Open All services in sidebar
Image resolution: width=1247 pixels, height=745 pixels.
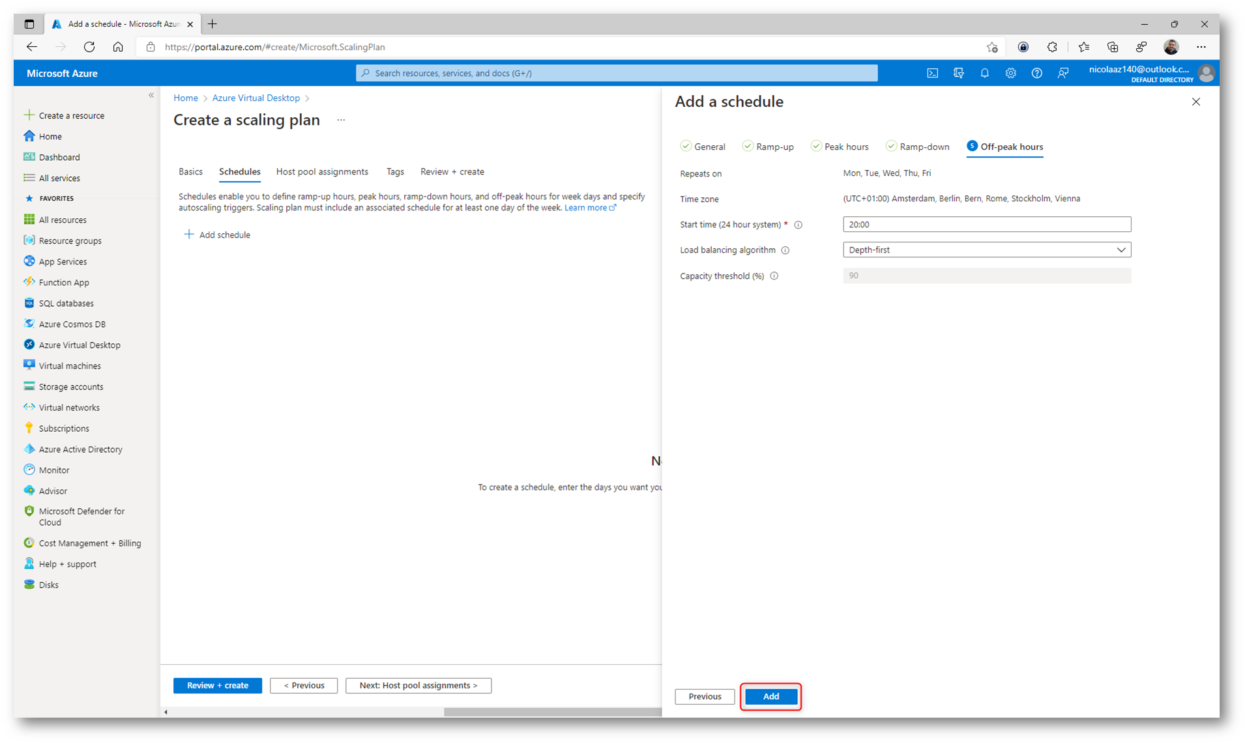[x=59, y=178]
